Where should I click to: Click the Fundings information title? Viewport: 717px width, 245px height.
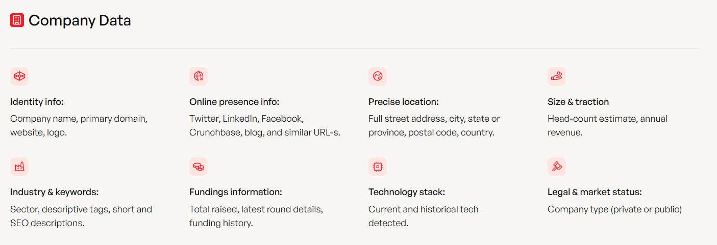(235, 192)
